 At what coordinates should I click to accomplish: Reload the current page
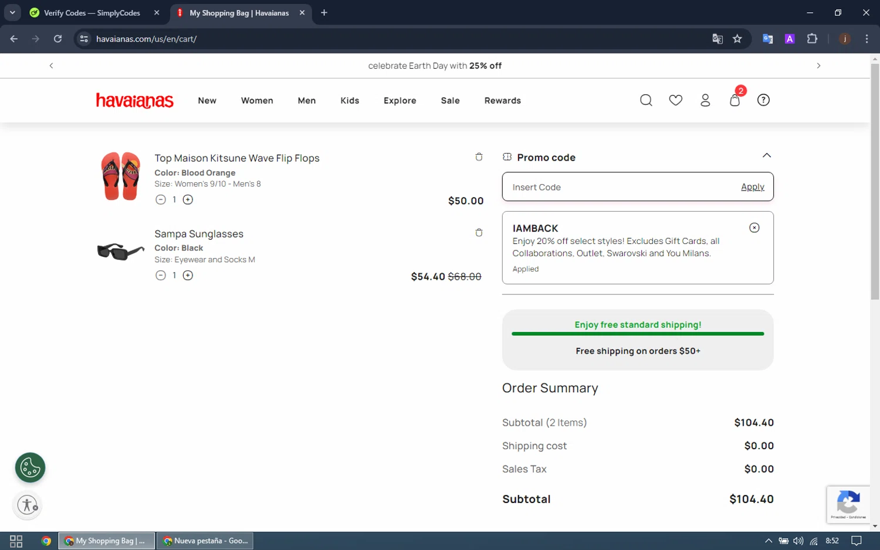[57, 39]
